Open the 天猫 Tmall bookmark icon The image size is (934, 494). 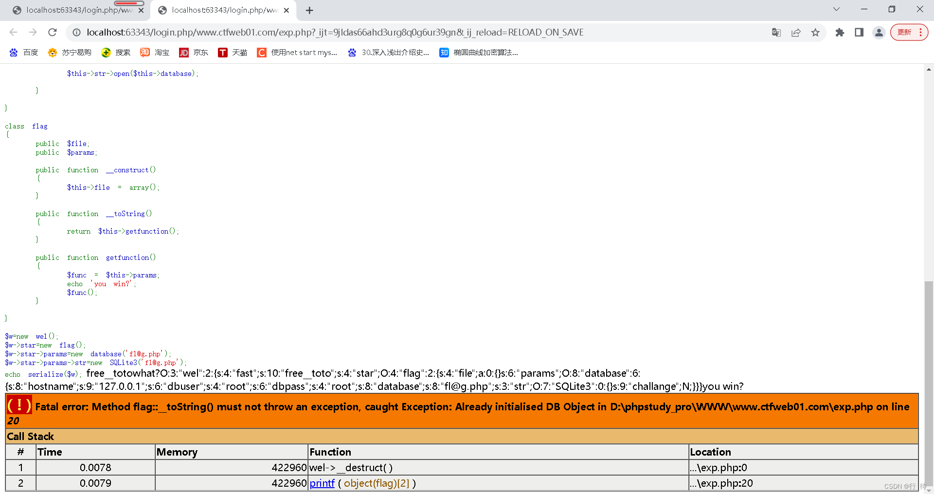pos(223,52)
